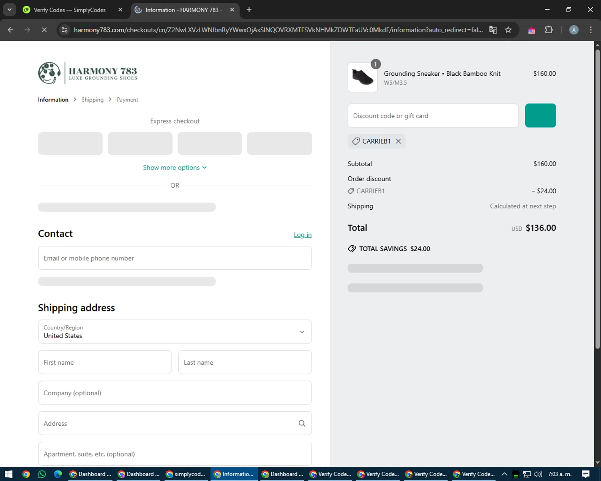Viewport: 601px width, 481px height.
Task: Stop loading the page button
Action: point(44,30)
